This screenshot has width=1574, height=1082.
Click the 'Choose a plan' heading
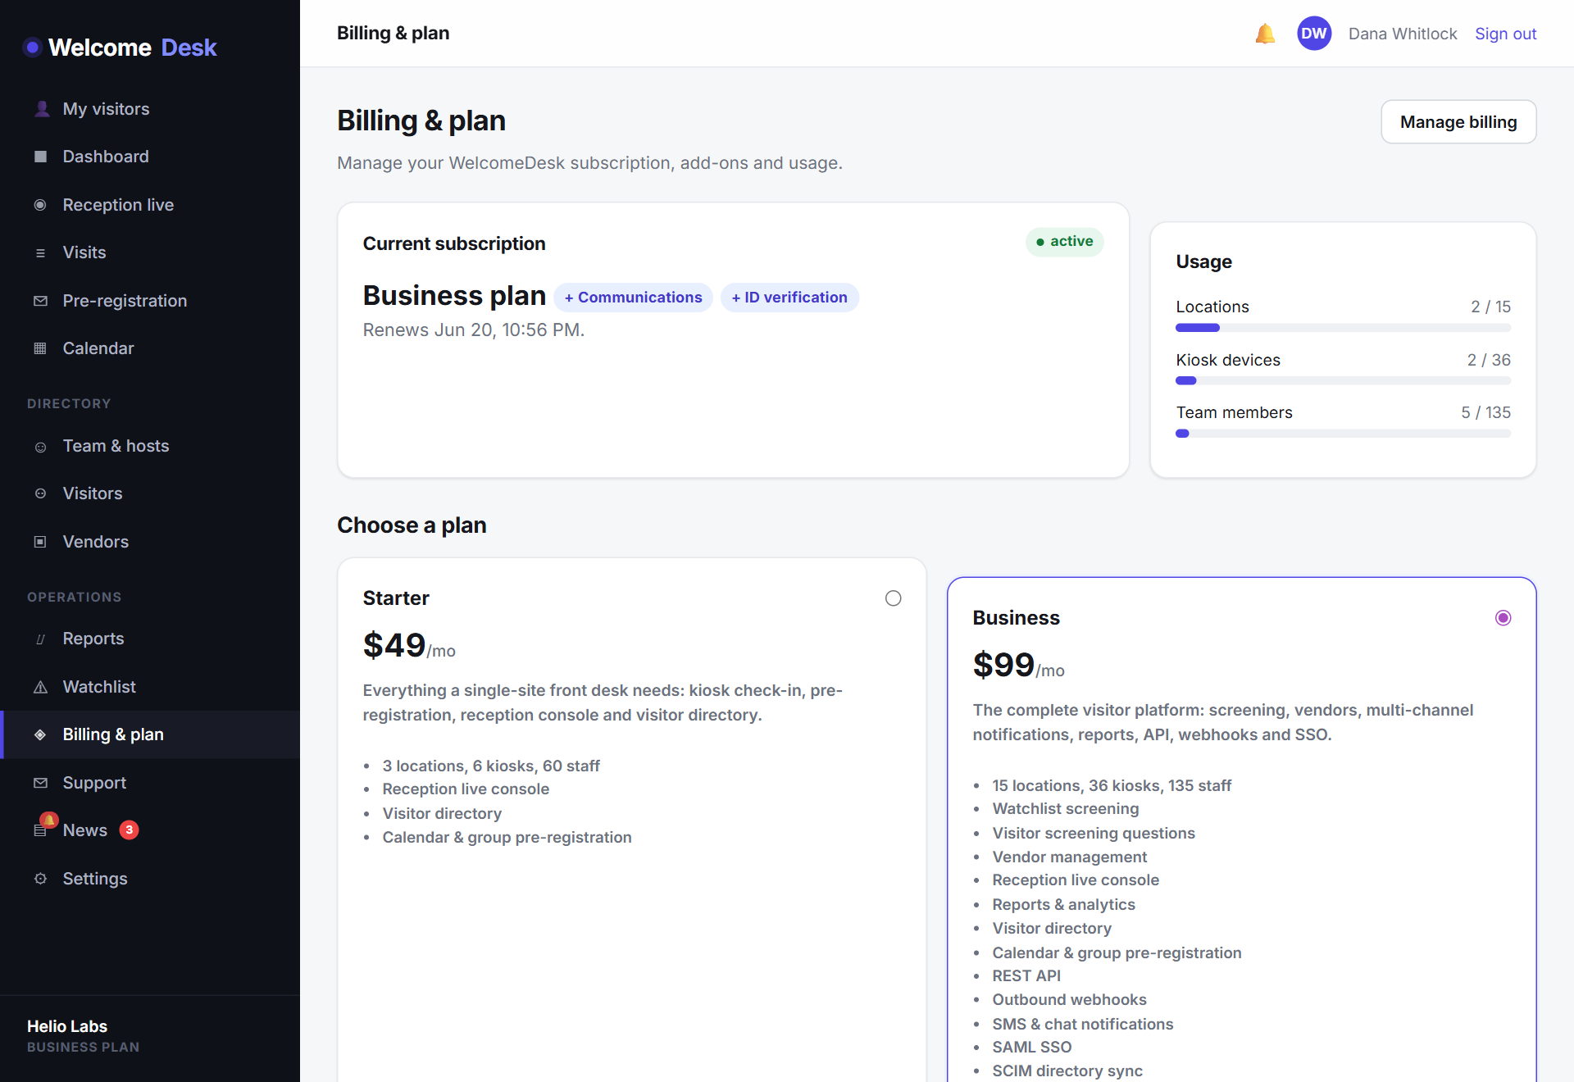(412, 525)
